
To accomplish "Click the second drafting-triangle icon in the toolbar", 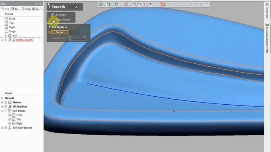I will click(139, 5).
